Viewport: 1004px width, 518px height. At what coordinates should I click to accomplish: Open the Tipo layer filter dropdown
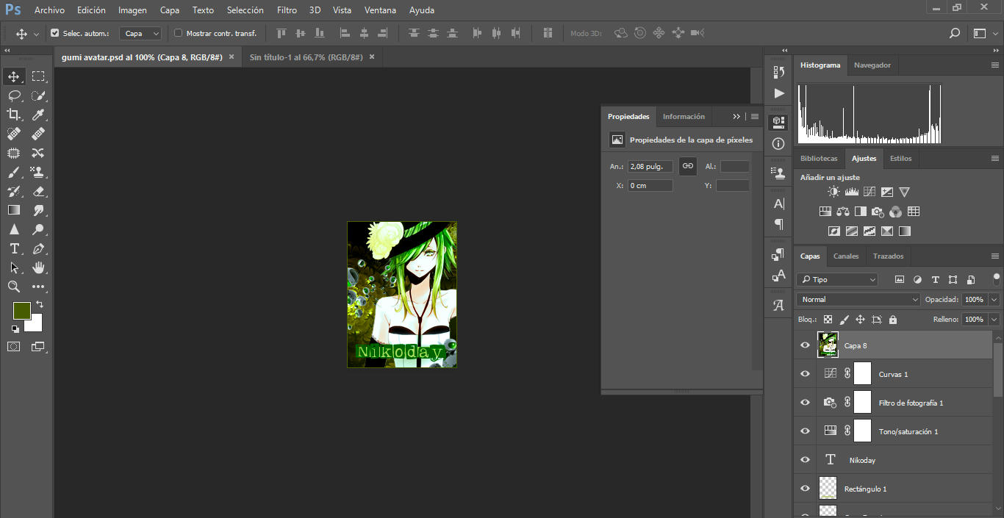point(837,279)
